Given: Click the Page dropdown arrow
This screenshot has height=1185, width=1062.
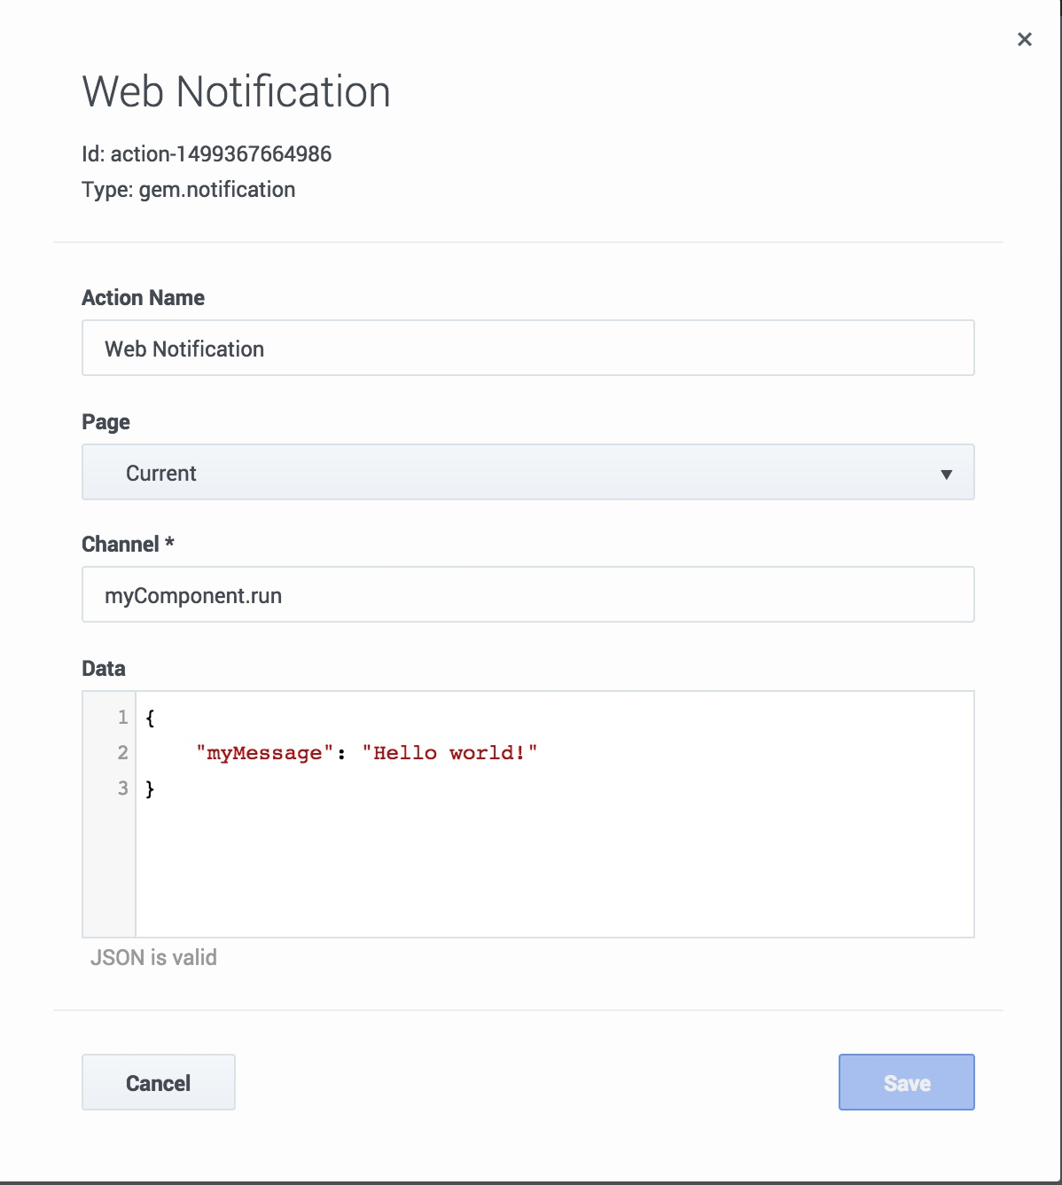Looking at the screenshot, I should 946,474.
